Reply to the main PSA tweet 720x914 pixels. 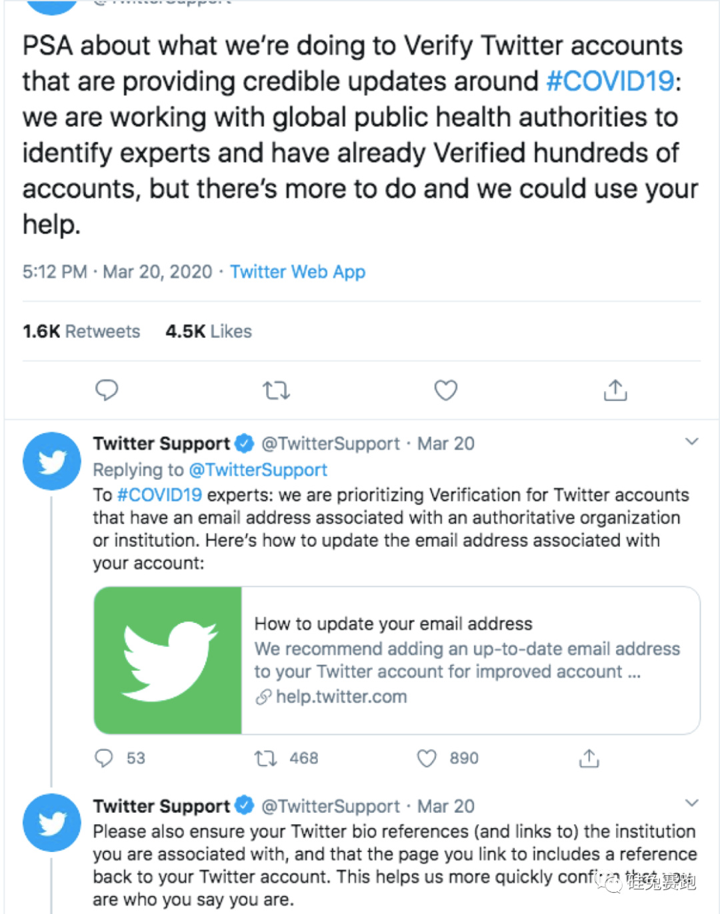[x=107, y=390]
